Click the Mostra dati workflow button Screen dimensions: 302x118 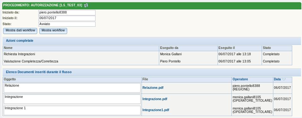(x=20, y=31)
